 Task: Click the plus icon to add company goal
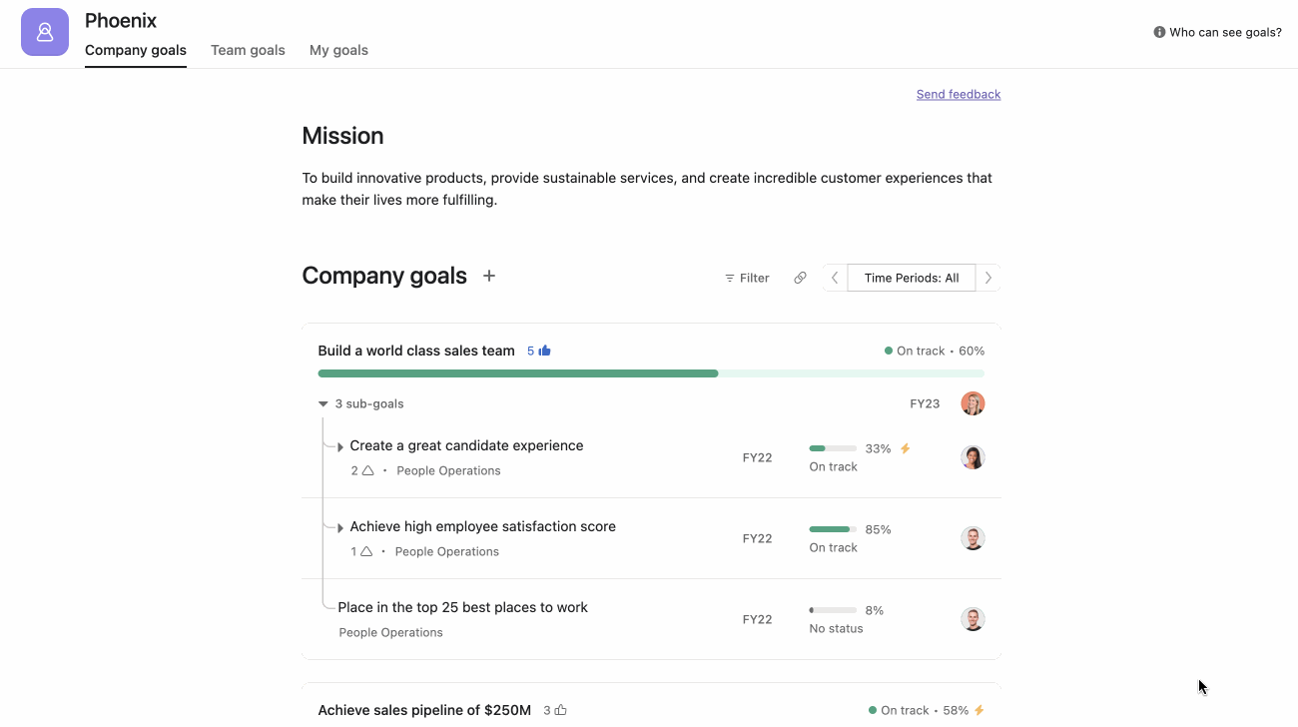(x=489, y=276)
